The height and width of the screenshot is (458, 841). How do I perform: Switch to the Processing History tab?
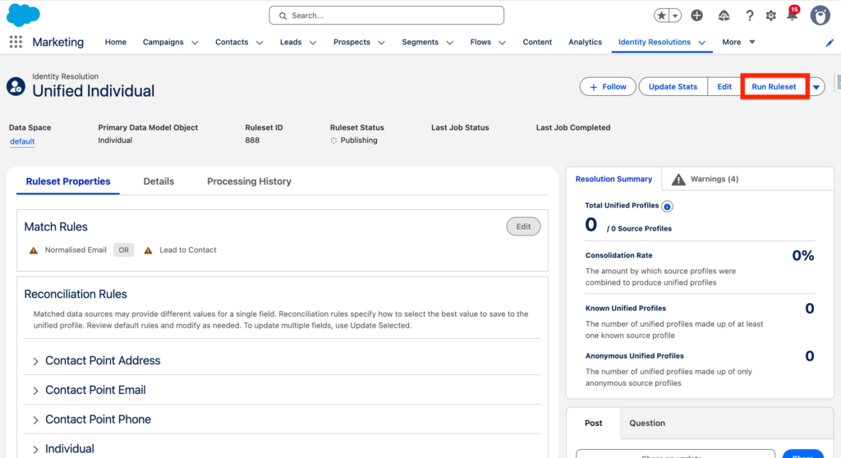pyautogui.click(x=249, y=181)
